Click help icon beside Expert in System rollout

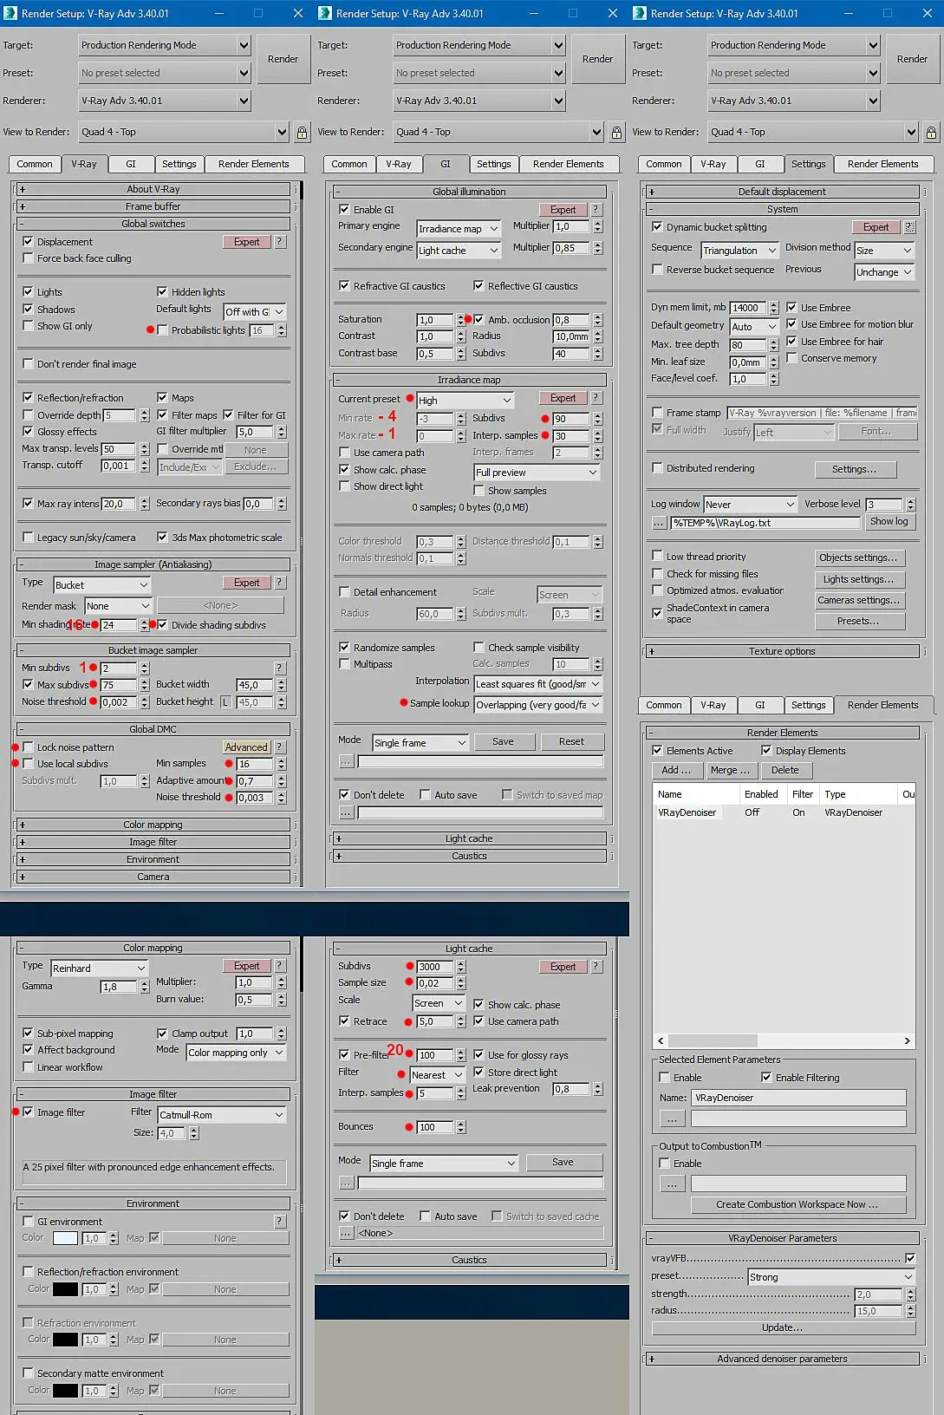click(909, 227)
